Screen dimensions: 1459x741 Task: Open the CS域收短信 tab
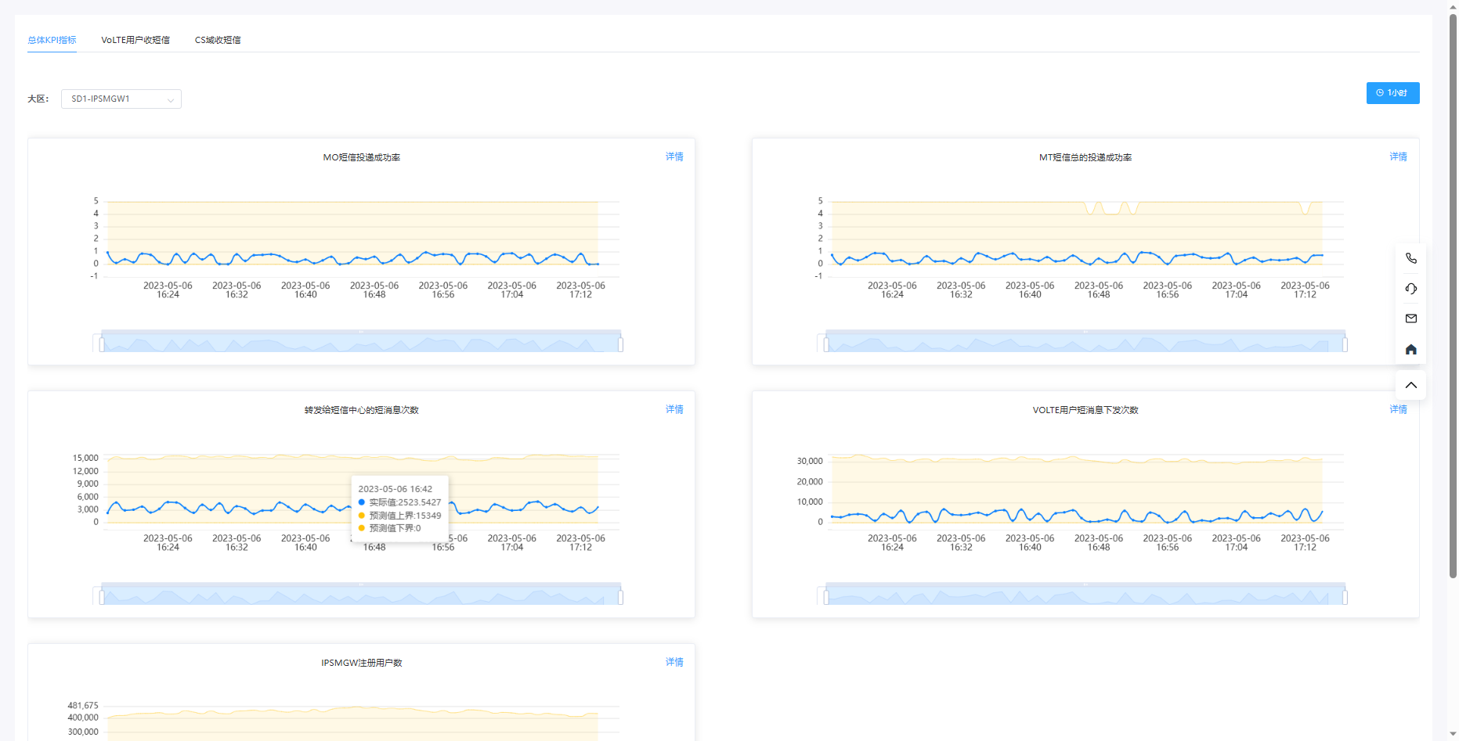[218, 40]
